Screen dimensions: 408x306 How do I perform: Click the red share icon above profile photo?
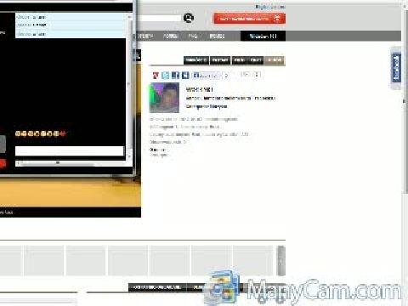click(x=156, y=76)
